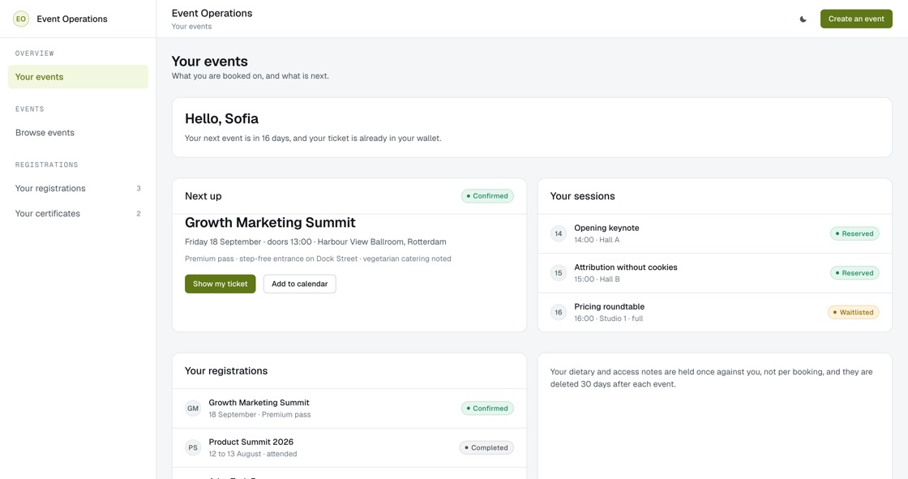Go to Browse events
This screenshot has height=479, width=908.
pos(78,133)
